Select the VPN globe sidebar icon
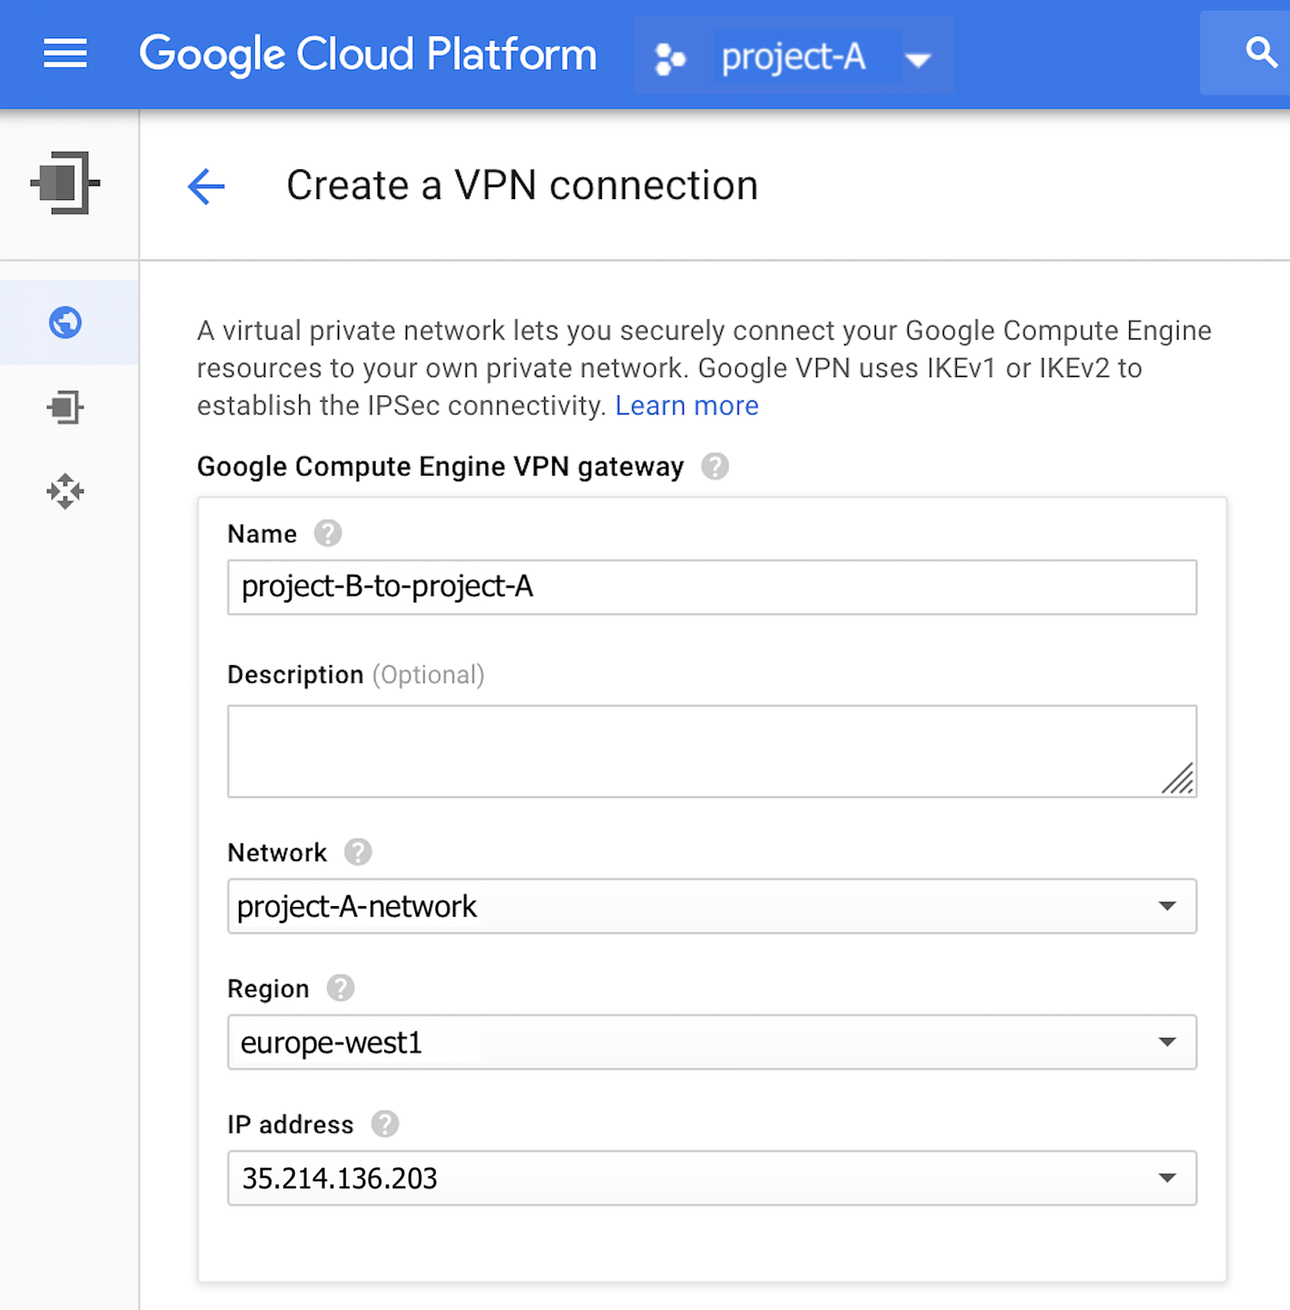 tap(65, 322)
